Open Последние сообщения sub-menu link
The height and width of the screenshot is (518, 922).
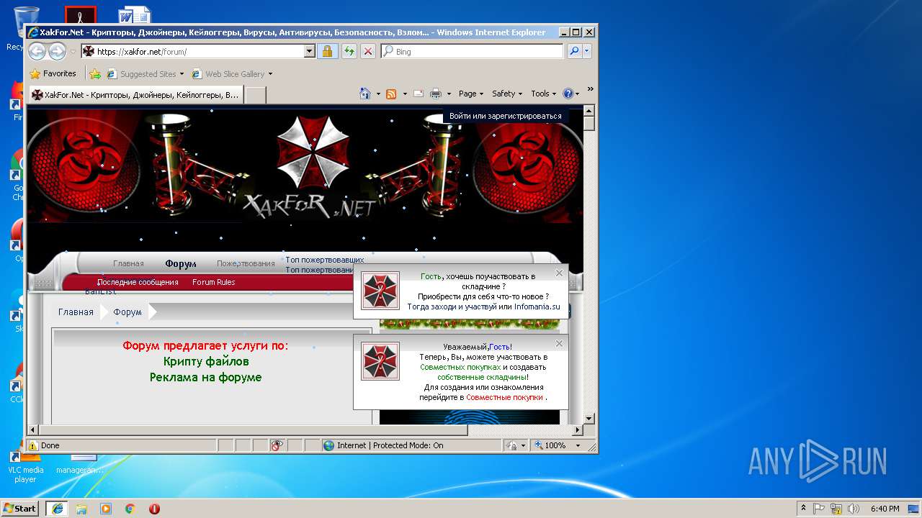[x=138, y=282]
